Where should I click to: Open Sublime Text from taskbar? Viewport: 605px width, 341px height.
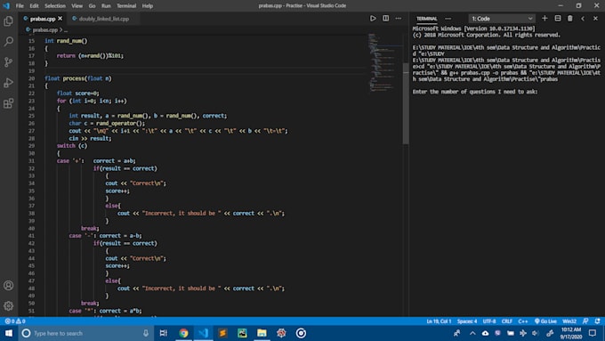222,333
